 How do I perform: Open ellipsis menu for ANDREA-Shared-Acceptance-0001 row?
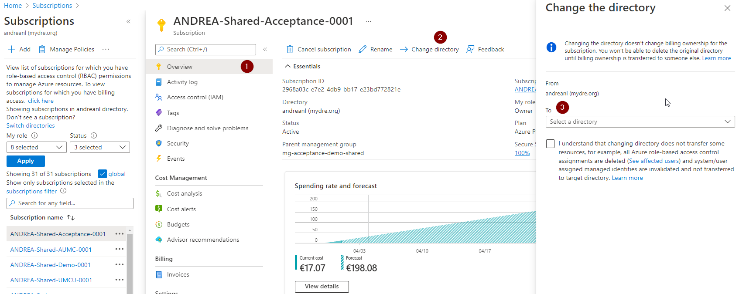point(120,234)
